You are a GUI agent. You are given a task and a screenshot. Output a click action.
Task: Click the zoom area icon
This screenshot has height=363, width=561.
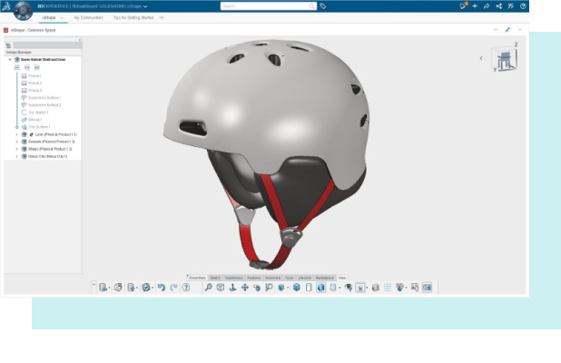pos(269,287)
